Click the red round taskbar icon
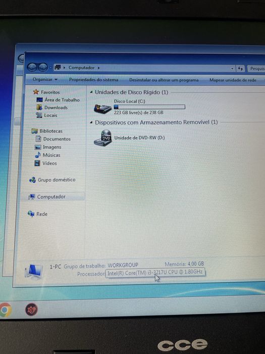Viewport: 265px width, 354px height. 31,309
